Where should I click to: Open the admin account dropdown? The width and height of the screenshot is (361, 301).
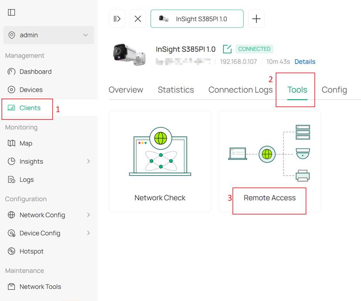(48, 35)
